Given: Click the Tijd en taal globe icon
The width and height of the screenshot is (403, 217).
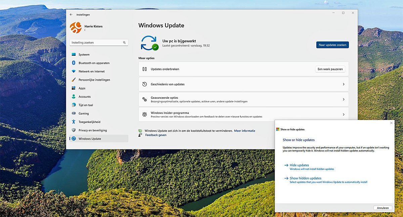Looking at the screenshot, I should coord(74,105).
